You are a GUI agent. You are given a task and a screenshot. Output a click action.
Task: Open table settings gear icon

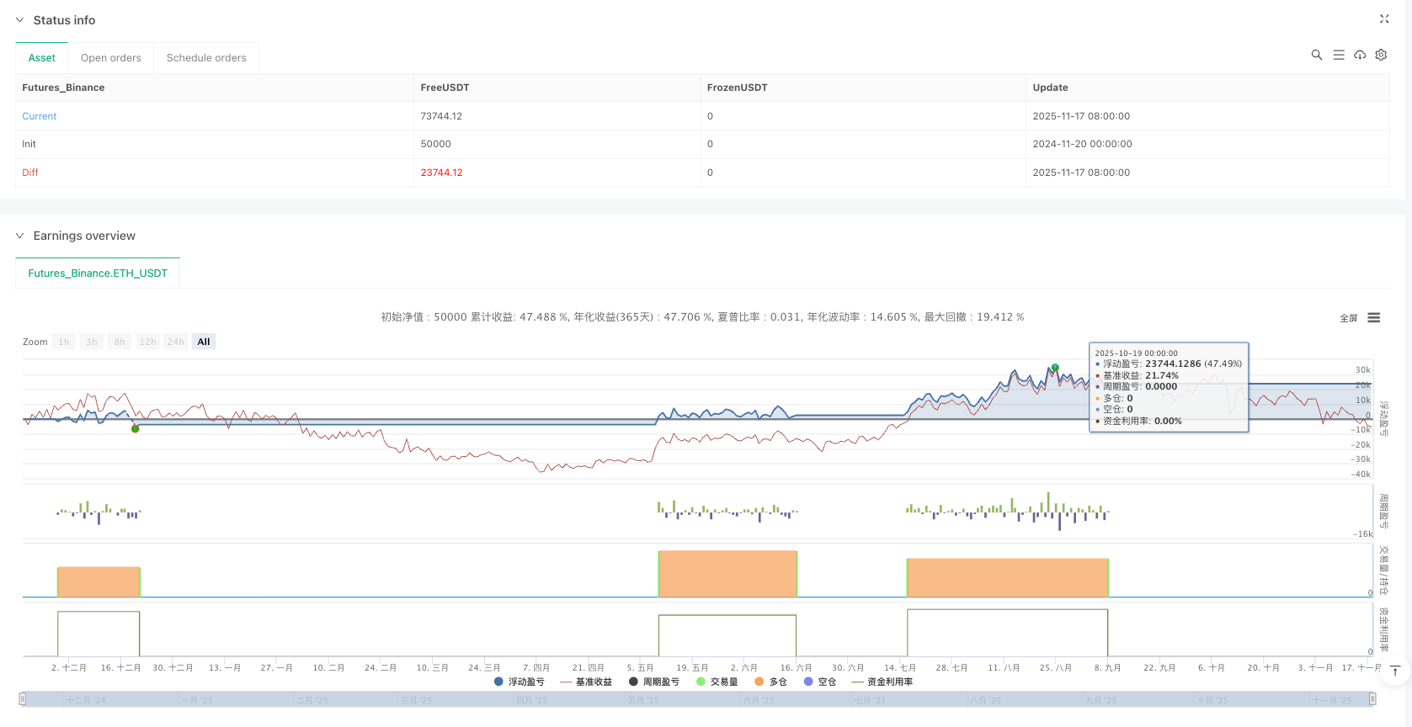[x=1381, y=55]
